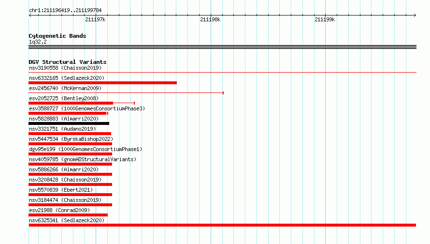The height and width of the screenshot is (244, 430).
Task: Click the red bar under nsv5447534
Action: point(70,144)
